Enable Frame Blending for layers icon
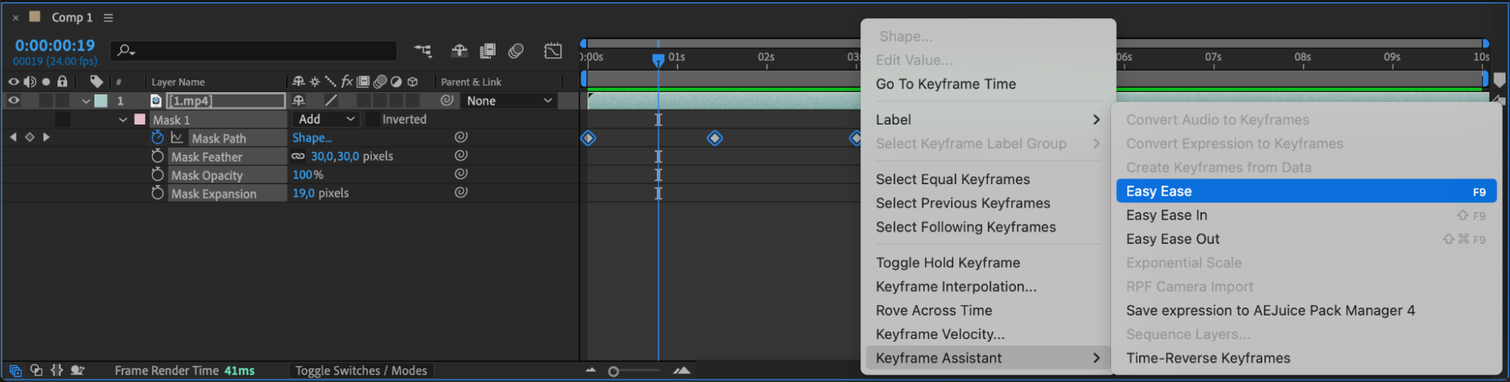The image size is (1510, 382). (x=488, y=51)
